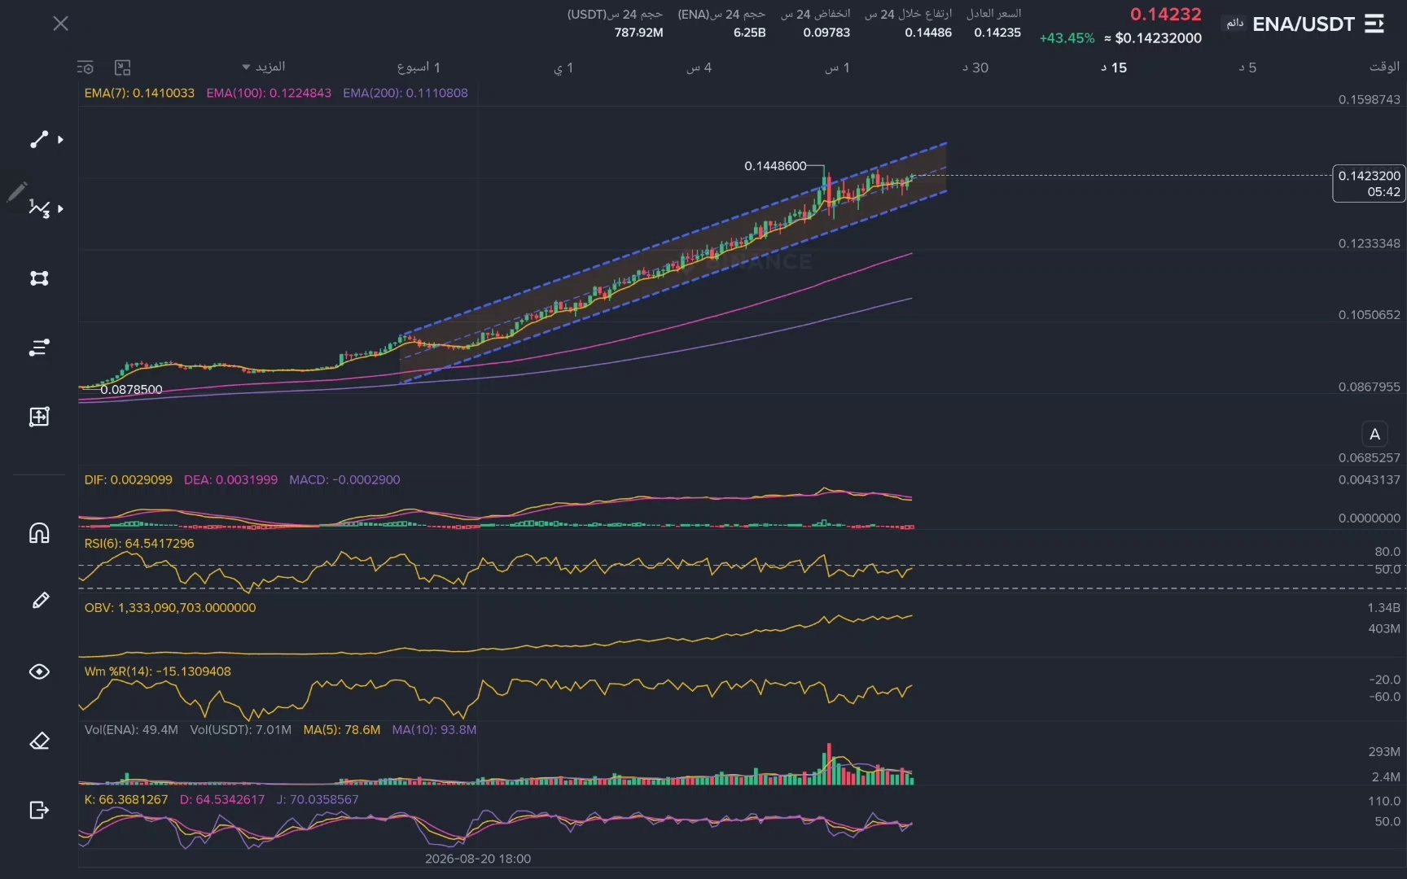Click the exit drawing toolbar icon

[x=39, y=810]
